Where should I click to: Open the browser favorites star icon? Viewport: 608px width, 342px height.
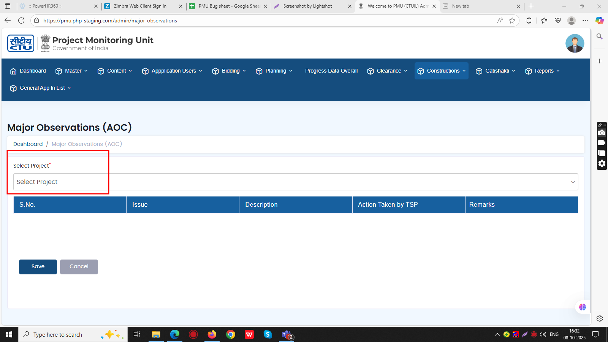(x=512, y=21)
